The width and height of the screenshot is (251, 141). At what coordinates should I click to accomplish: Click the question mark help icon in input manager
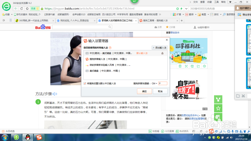110,48
